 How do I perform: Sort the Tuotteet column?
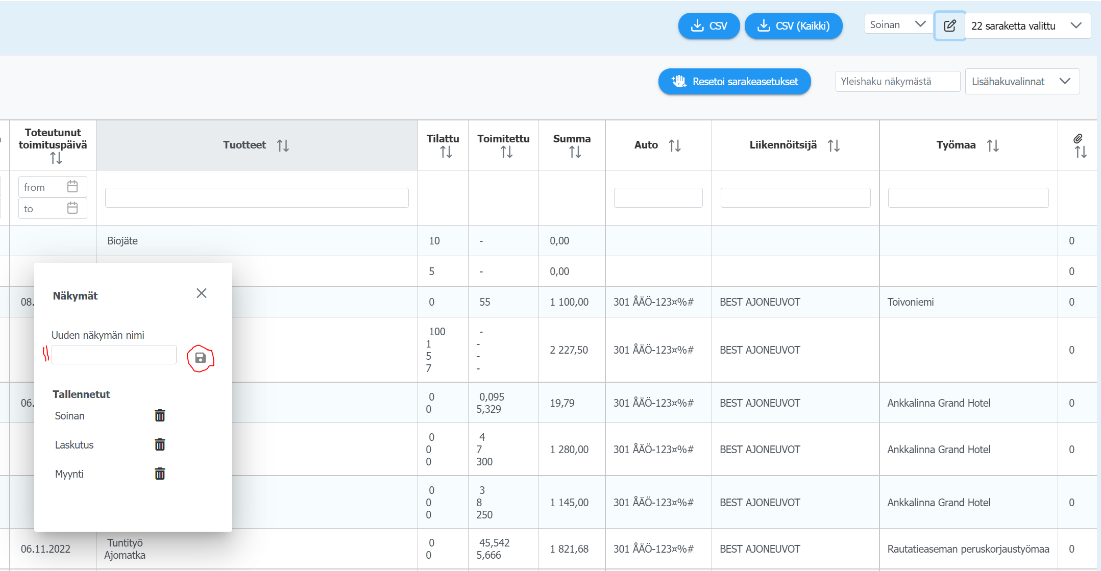coord(283,145)
